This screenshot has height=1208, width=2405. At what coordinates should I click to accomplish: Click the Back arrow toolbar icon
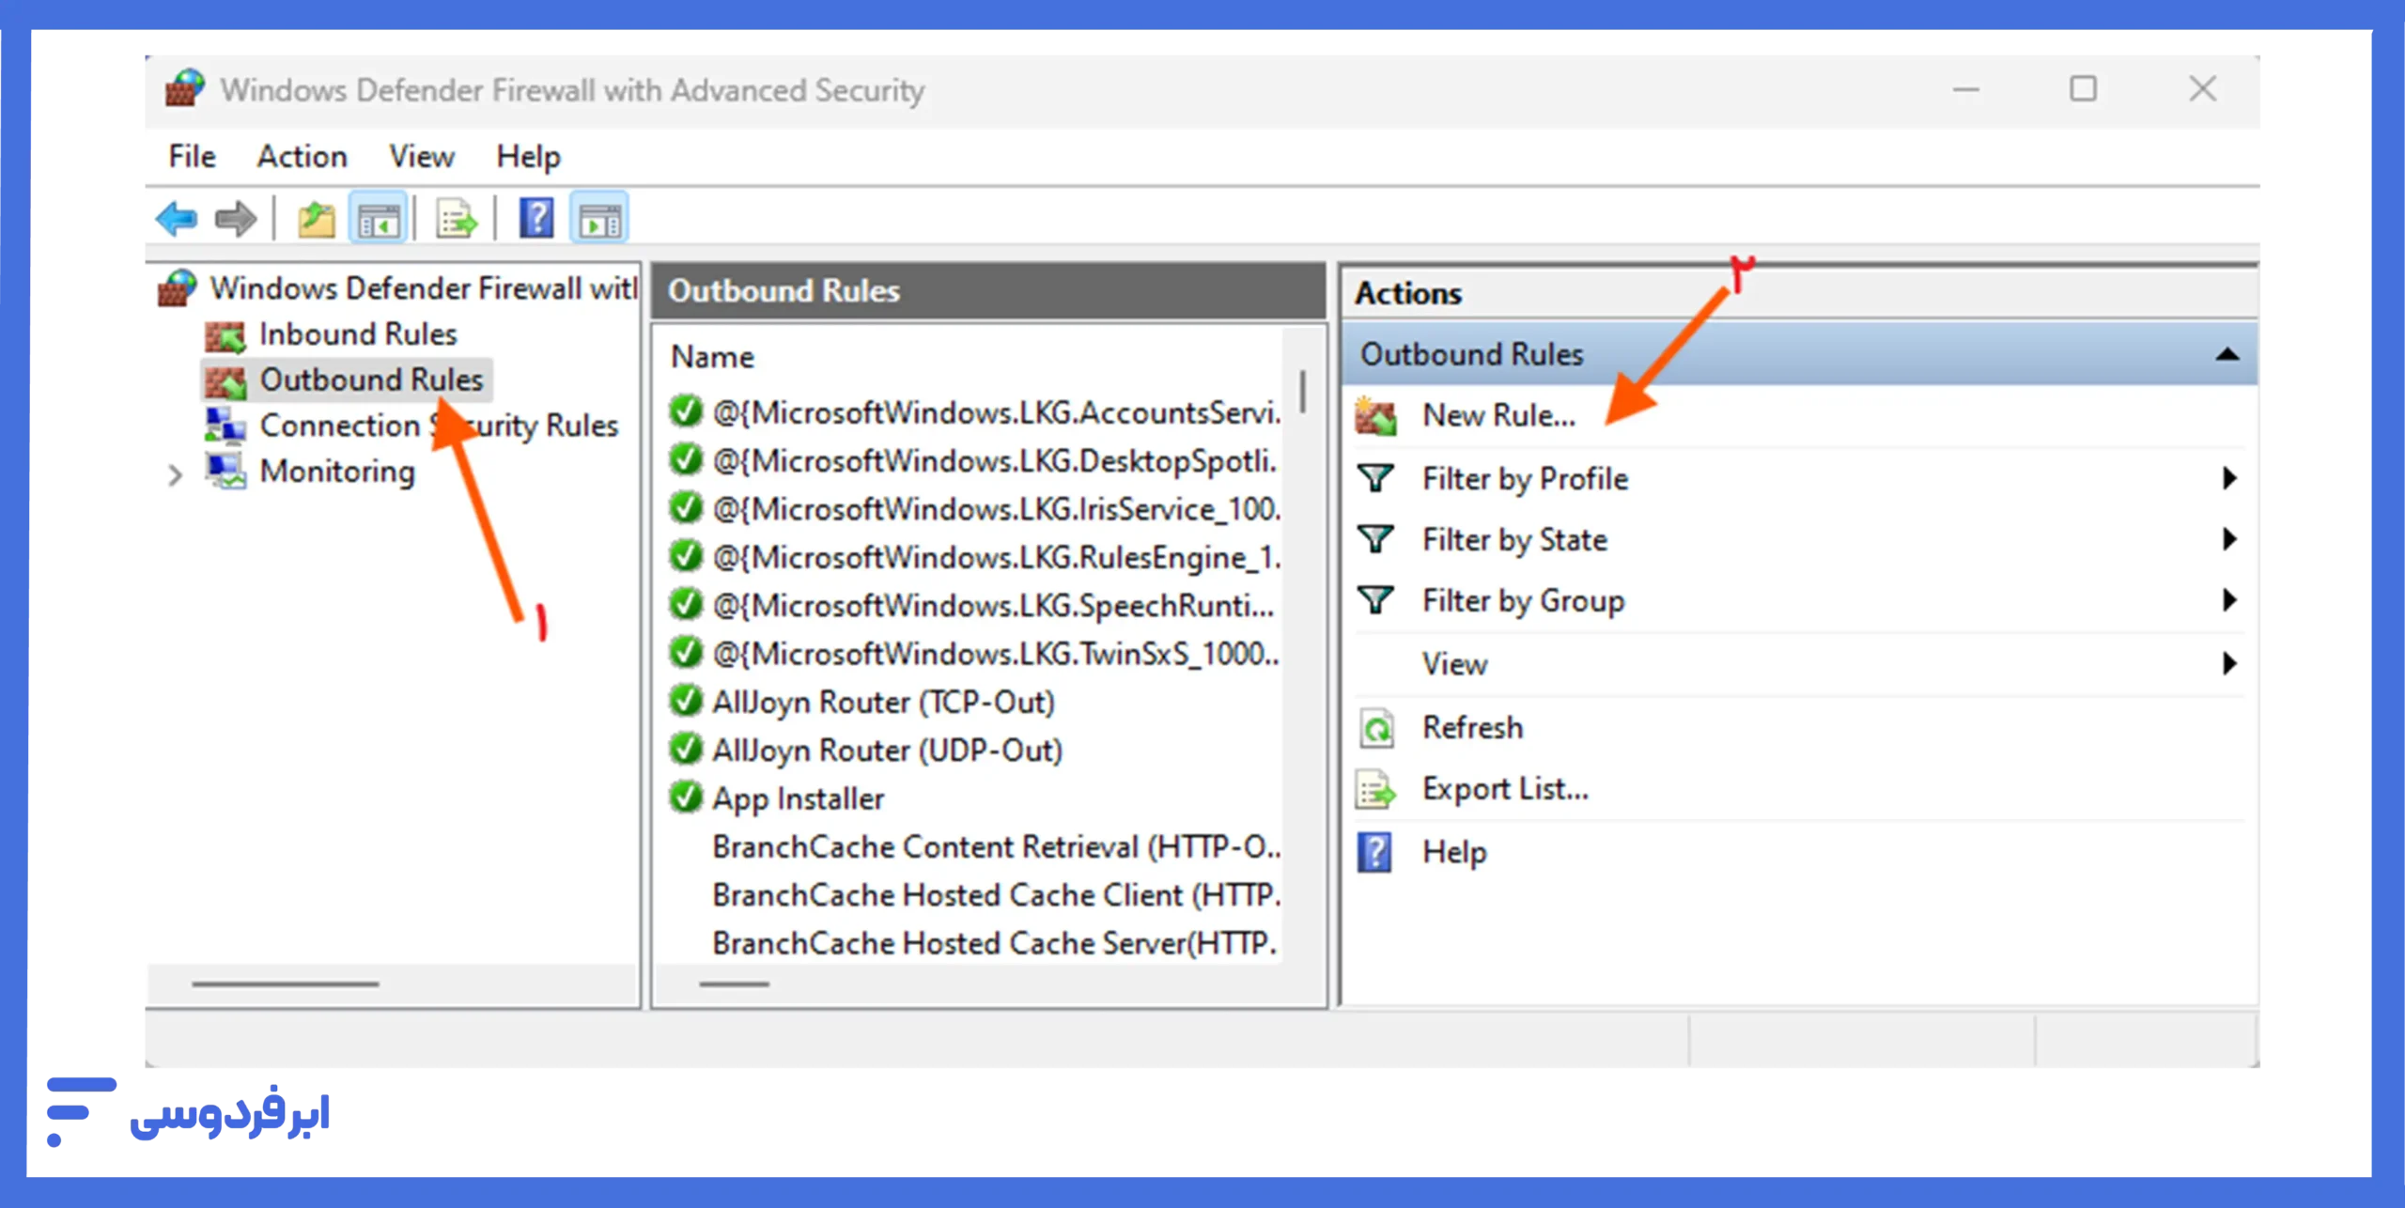(x=177, y=219)
